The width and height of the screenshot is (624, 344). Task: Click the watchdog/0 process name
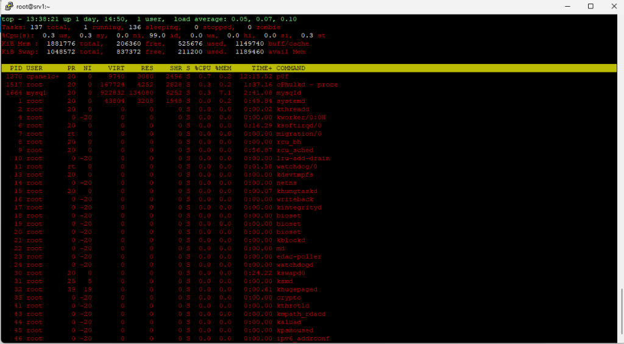tap(297, 167)
